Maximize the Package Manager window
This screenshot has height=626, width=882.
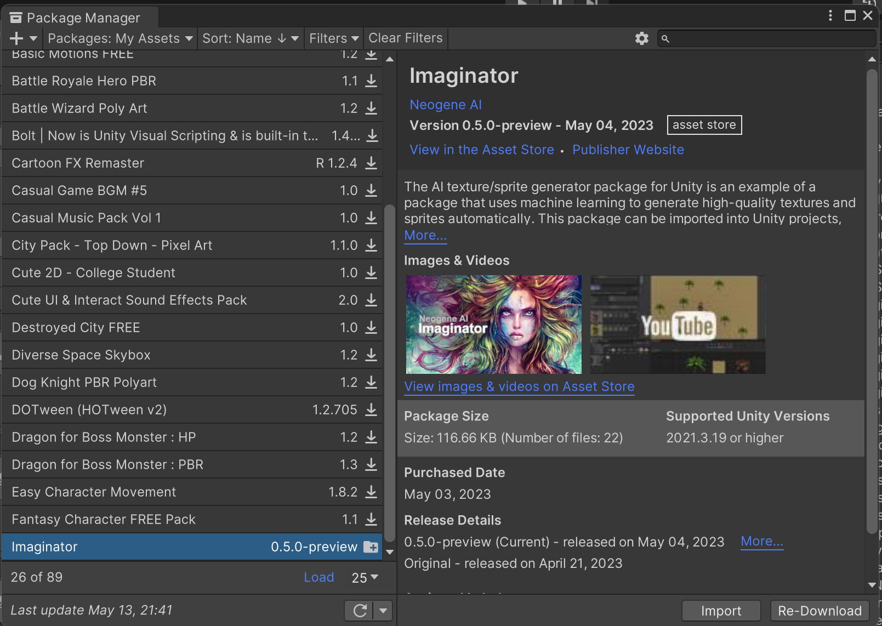[x=850, y=15]
